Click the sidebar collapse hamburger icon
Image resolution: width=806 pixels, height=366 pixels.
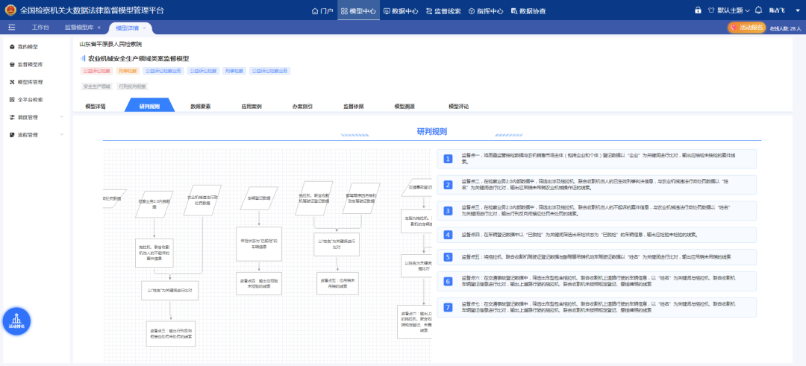click(x=12, y=28)
